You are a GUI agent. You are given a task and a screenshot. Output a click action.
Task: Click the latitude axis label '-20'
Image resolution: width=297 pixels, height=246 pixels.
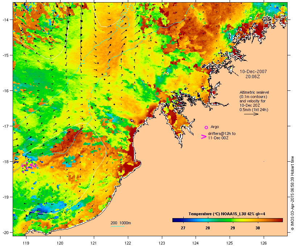point(5,232)
